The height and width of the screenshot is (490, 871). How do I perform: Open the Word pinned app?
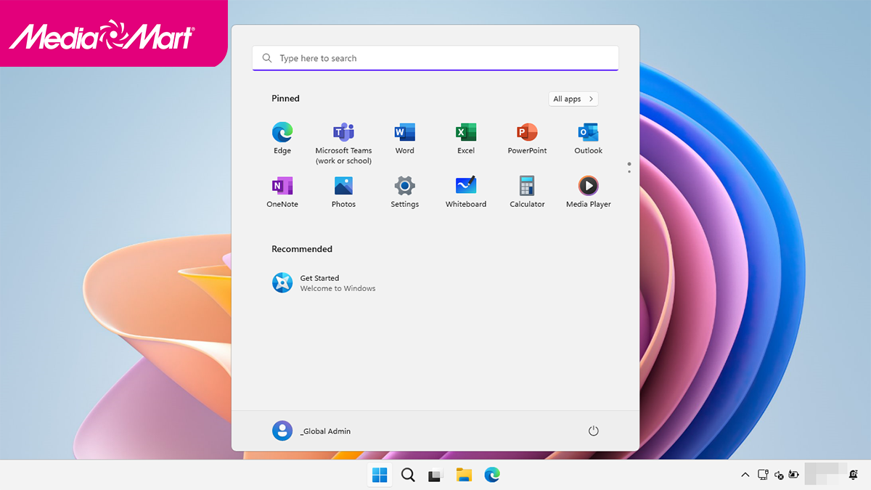click(404, 133)
